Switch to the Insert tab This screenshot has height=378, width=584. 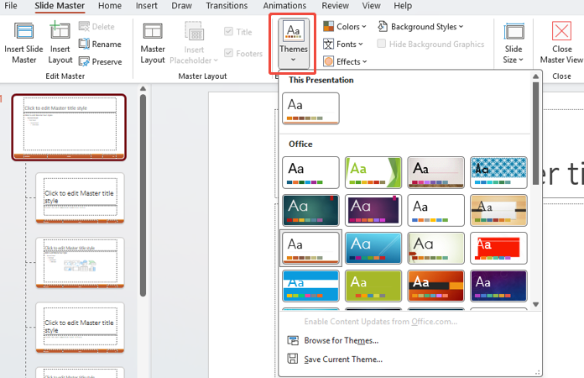pos(146,6)
